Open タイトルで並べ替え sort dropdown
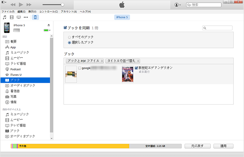The width and height of the screenshot is (244, 157). click(123, 61)
